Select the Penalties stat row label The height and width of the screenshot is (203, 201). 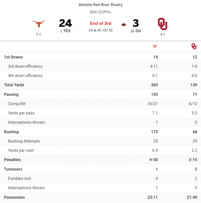(12, 160)
